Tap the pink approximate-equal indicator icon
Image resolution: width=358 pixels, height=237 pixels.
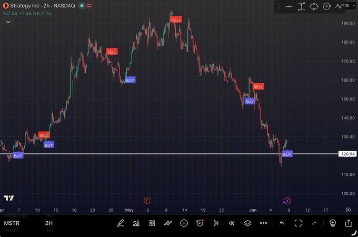pos(89,6)
